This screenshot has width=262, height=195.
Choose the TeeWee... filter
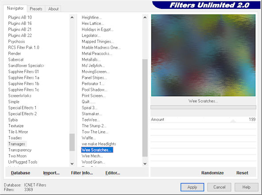(x=91, y=120)
